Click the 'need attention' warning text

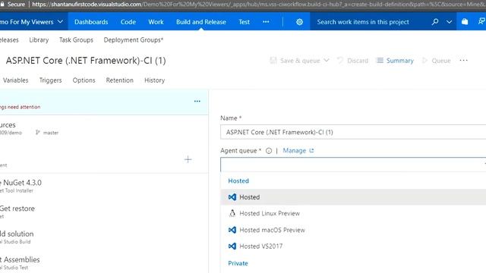coord(21,107)
